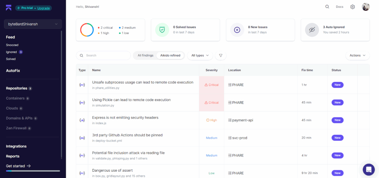Open the Actions dropdown
Viewport: 379px width, 178px height.
[358, 55]
